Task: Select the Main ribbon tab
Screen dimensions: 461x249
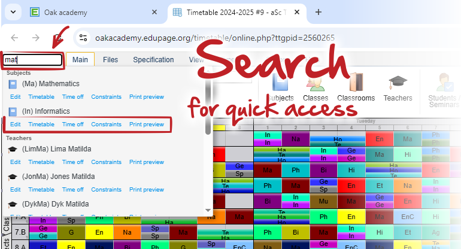Action: (x=80, y=60)
